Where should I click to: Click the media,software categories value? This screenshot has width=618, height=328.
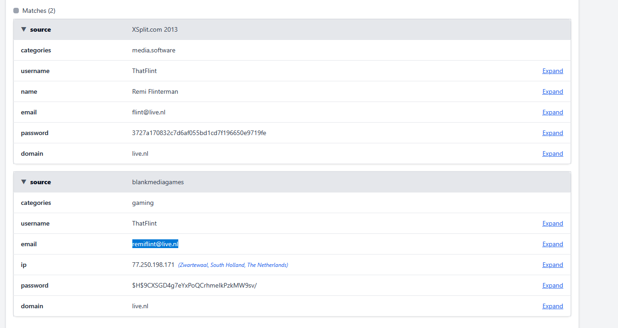coord(153,50)
